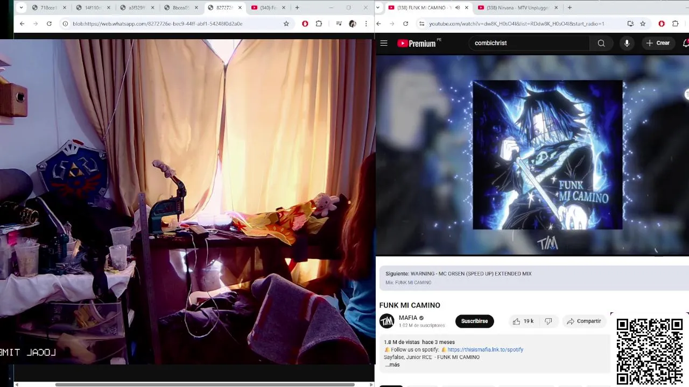
Task: Go back in the WhatsApp browser window
Action: tap(22, 24)
